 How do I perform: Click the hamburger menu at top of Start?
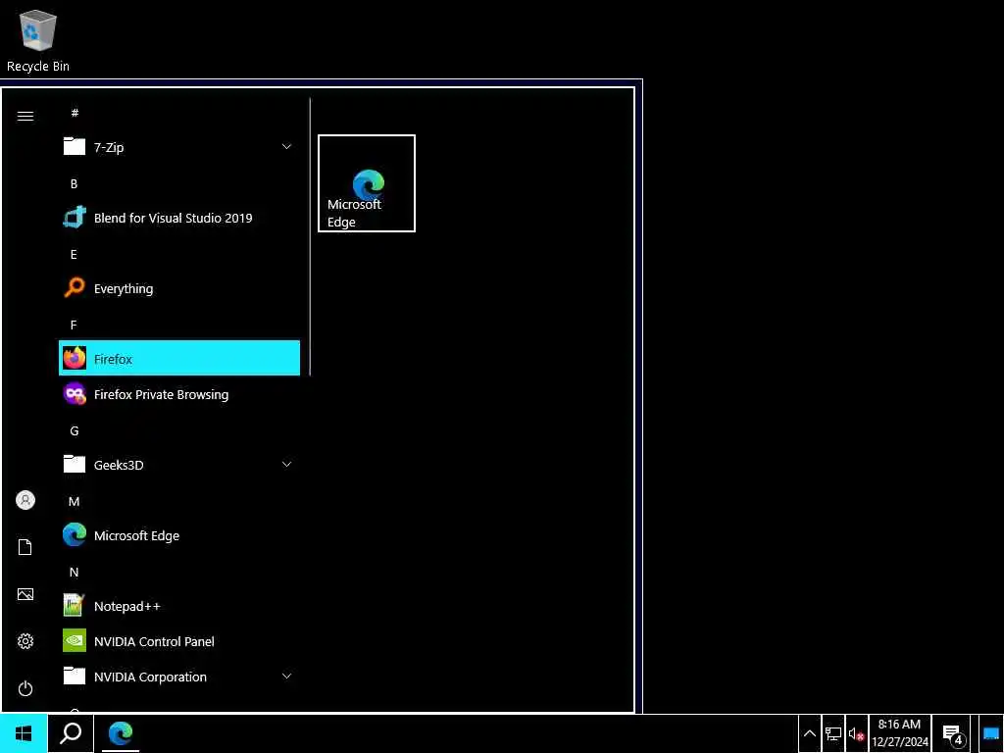click(25, 116)
